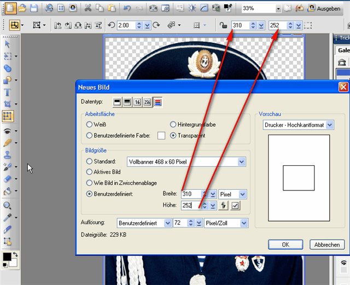
Task: Click the Copy icon in the toolbar
Action: pyautogui.click(x=100, y=8)
